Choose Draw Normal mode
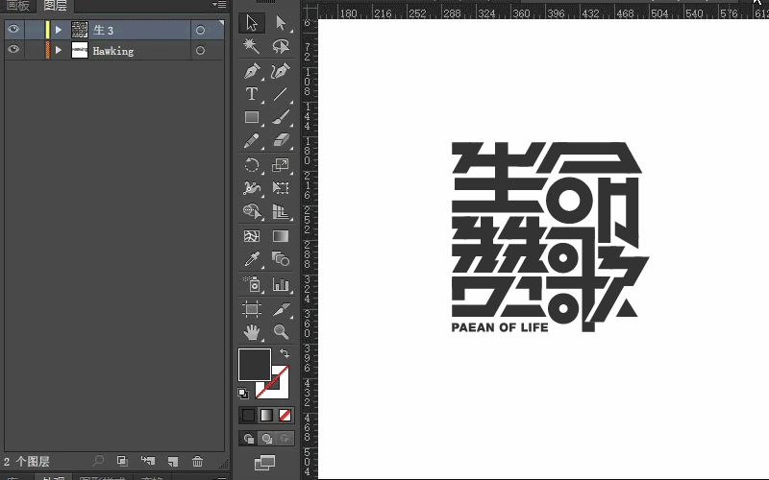This screenshot has height=480, width=769. 248,439
